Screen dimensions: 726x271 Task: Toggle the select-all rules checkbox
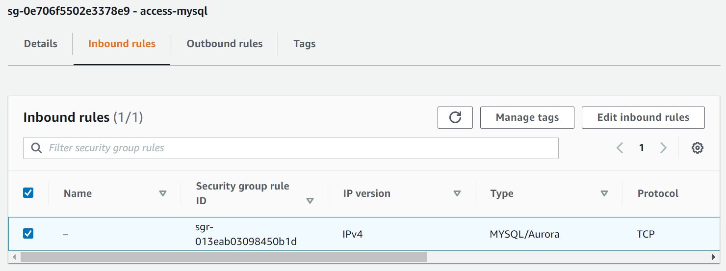pyautogui.click(x=28, y=193)
